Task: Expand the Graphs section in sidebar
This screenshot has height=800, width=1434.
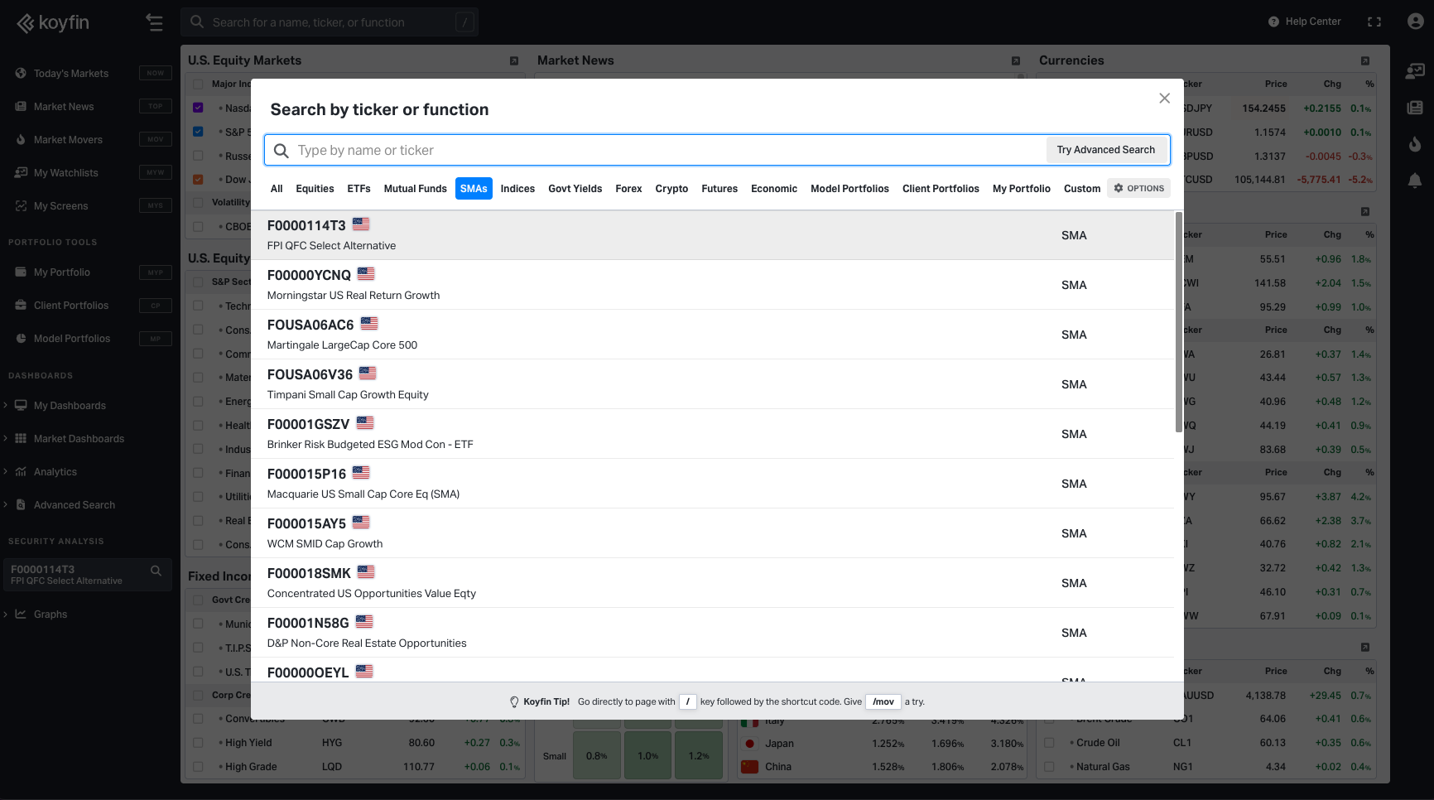Action: pyautogui.click(x=6, y=614)
